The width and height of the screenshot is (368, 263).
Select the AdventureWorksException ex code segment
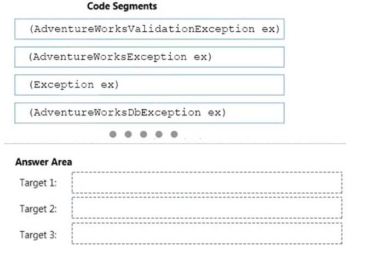[x=150, y=57]
